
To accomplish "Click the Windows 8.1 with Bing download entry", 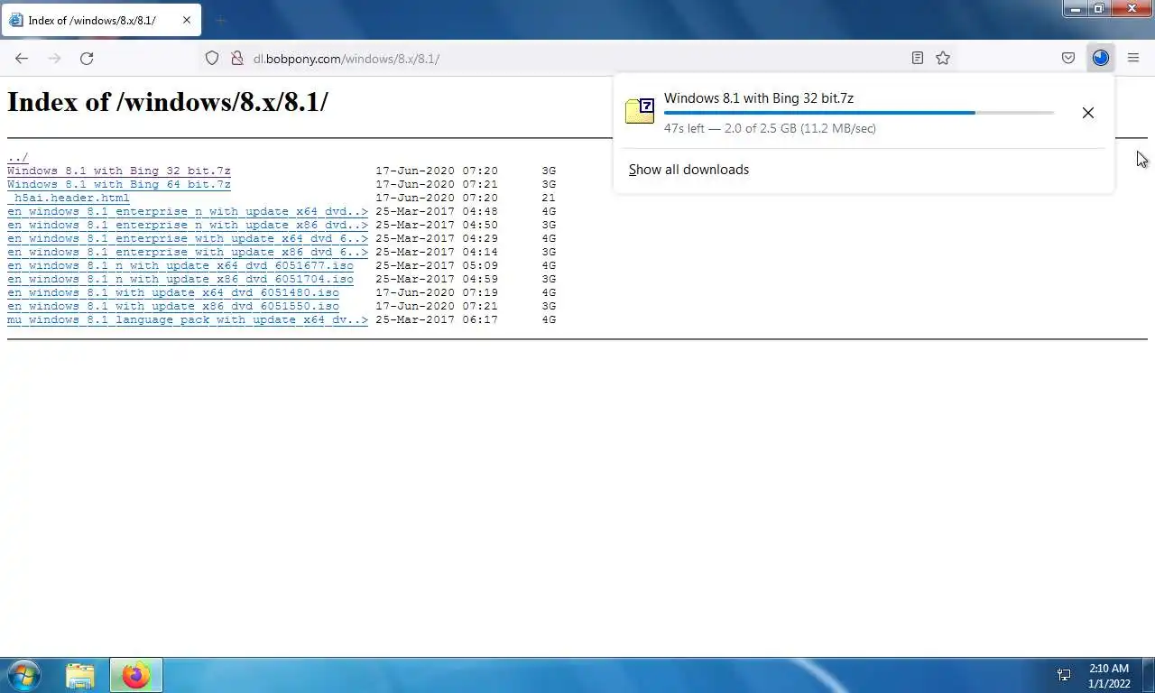I will pyautogui.click(x=864, y=113).
